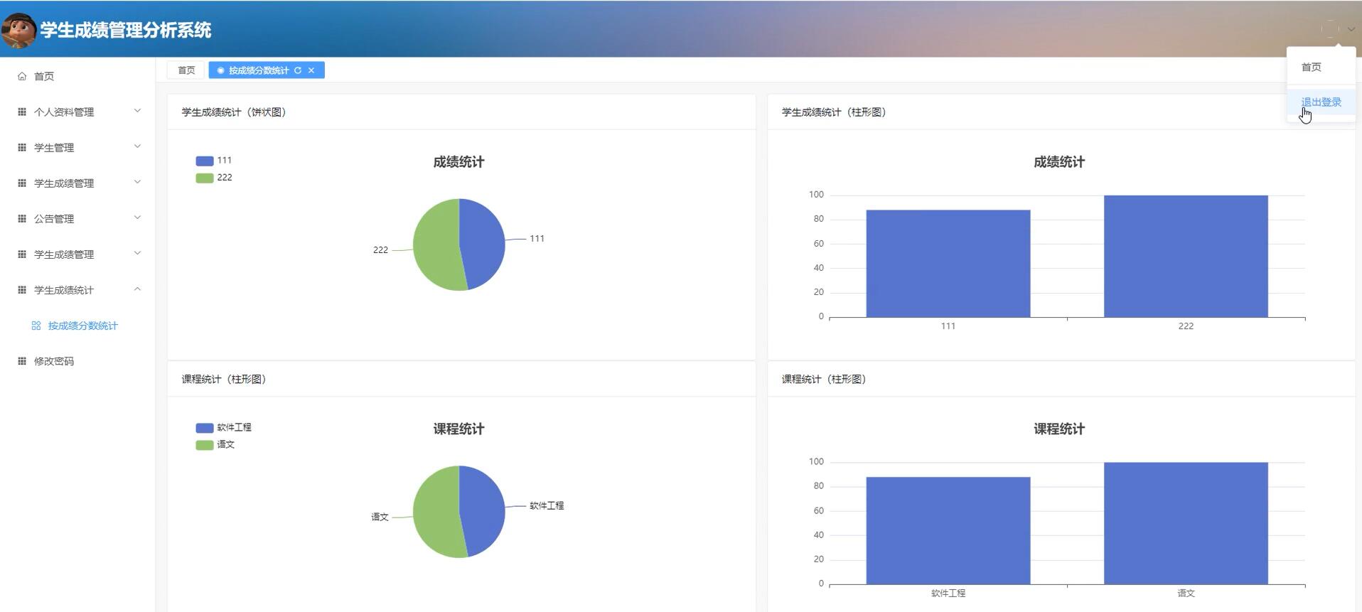
Task: Toggle the 222 legend in 成绩统计 pie
Action: coord(214,178)
